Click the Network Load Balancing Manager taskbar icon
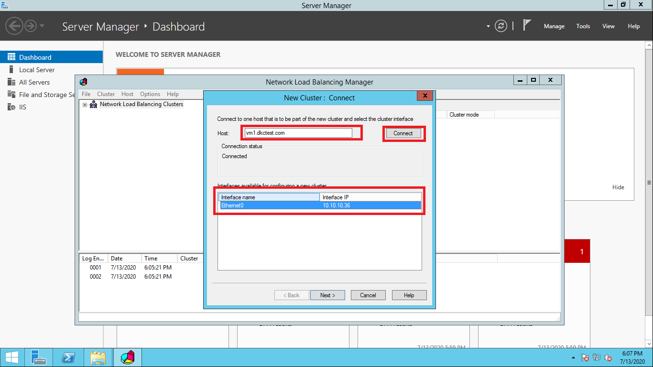The image size is (653, 367). pos(128,357)
